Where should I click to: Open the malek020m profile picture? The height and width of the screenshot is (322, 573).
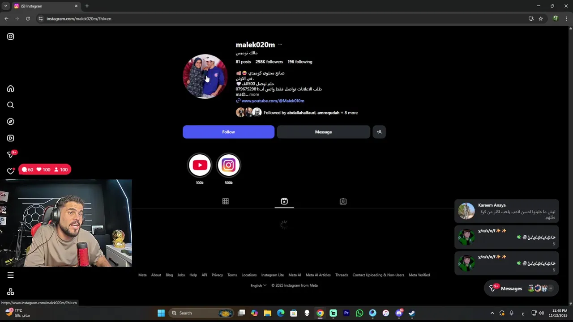pyautogui.click(x=205, y=76)
